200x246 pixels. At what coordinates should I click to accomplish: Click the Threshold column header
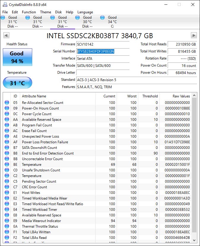(149, 96)
